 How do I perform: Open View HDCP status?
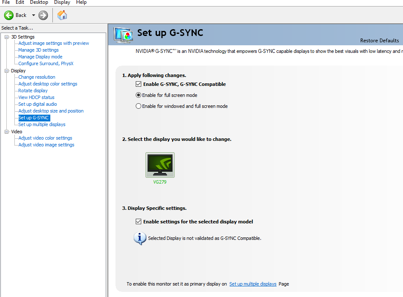[x=36, y=97]
